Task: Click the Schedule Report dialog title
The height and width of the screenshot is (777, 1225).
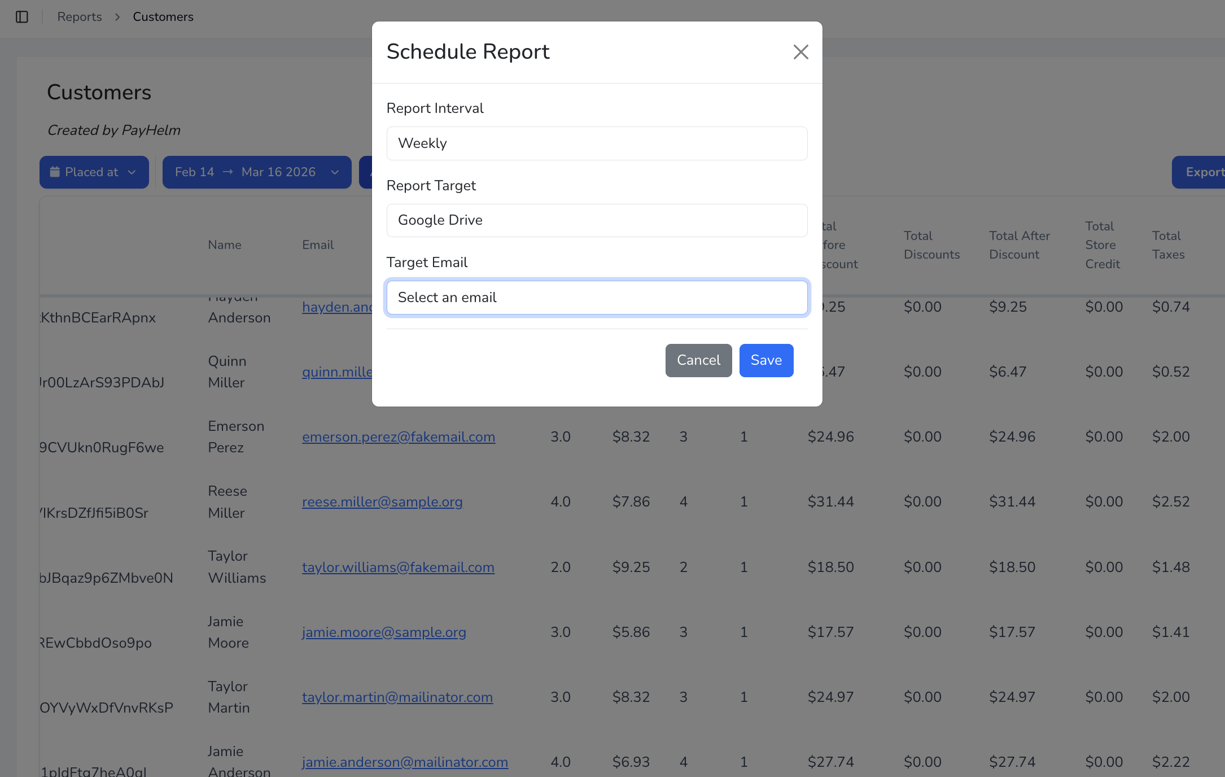Action: pos(468,52)
